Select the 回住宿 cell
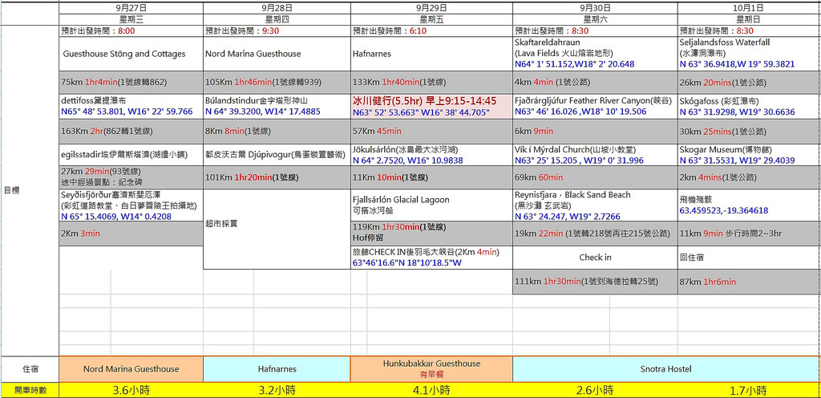Screen dimensions: 821x398 click(x=750, y=258)
